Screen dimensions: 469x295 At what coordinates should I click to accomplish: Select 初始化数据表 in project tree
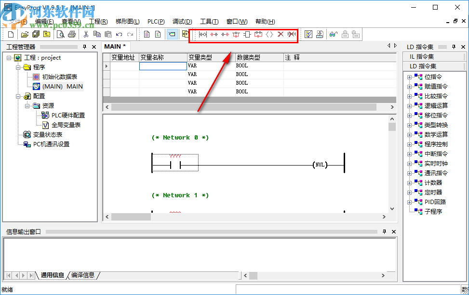(x=59, y=77)
